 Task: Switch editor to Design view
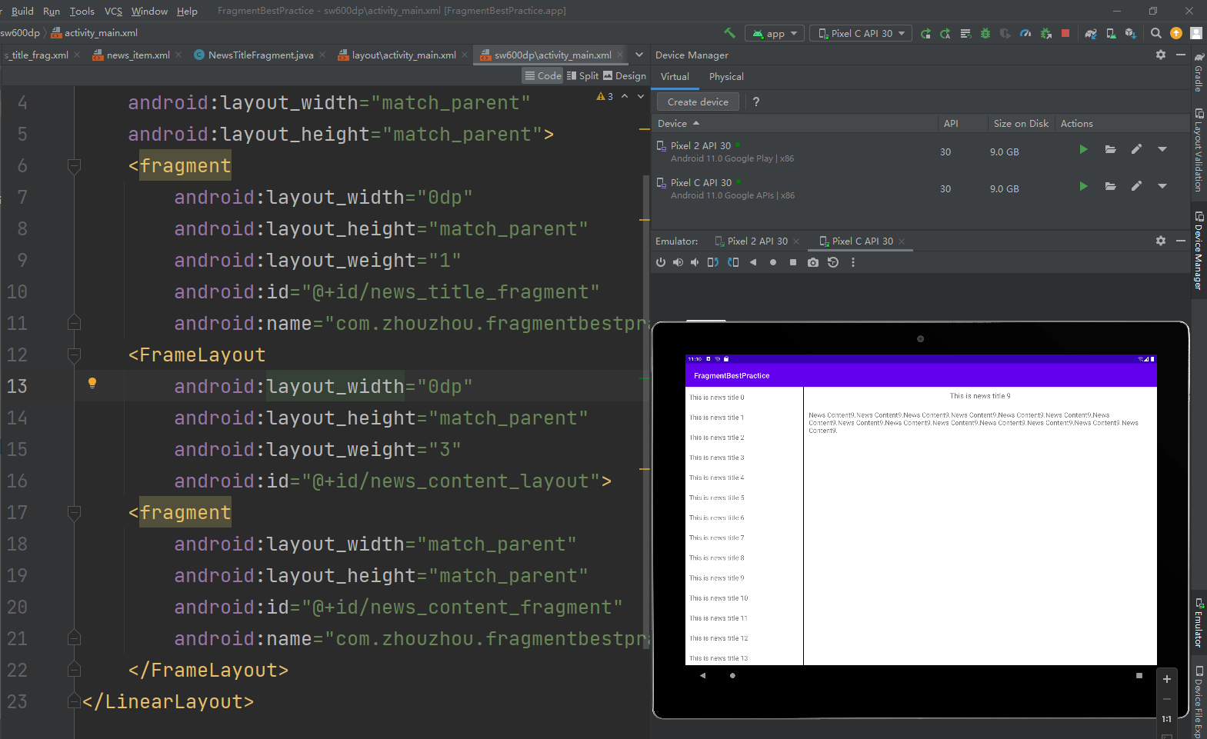pyautogui.click(x=624, y=75)
